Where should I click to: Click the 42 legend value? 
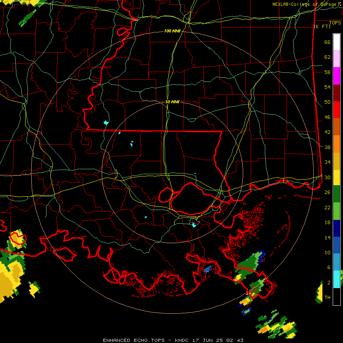(327, 132)
